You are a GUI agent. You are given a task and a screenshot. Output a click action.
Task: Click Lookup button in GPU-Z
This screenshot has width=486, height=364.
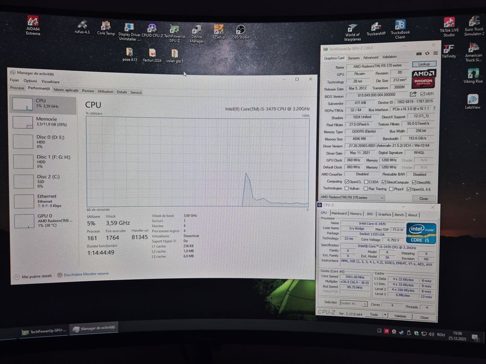click(424, 64)
